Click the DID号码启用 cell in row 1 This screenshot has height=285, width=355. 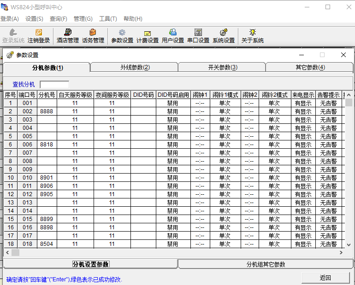point(173,103)
